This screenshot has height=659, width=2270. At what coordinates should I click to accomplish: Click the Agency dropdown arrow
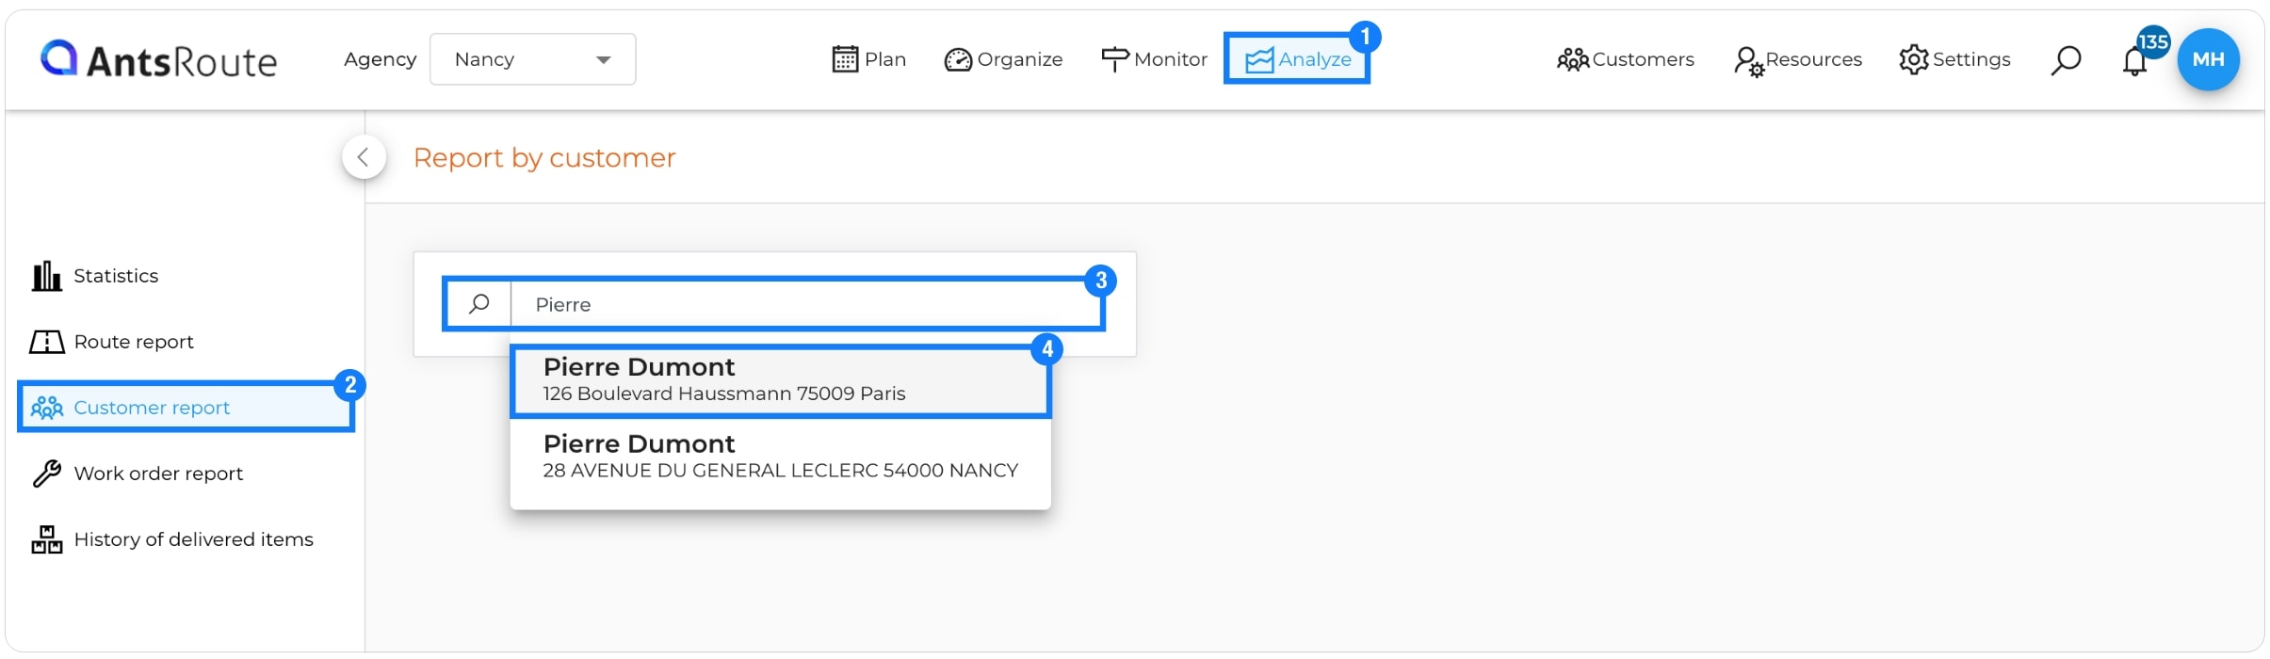(604, 60)
